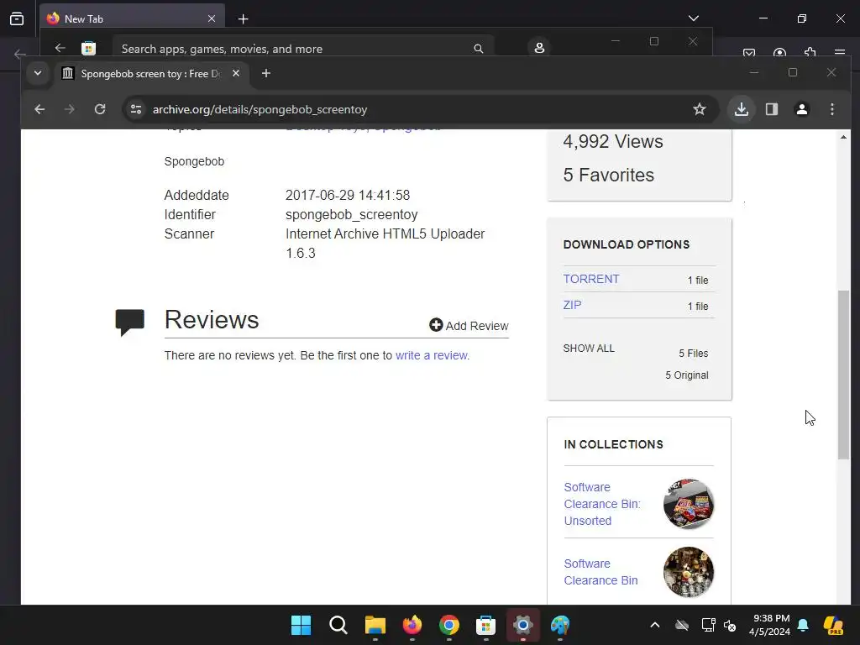Go back in the Chrome archive.org window
This screenshot has width=860, height=645.
tap(39, 109)
